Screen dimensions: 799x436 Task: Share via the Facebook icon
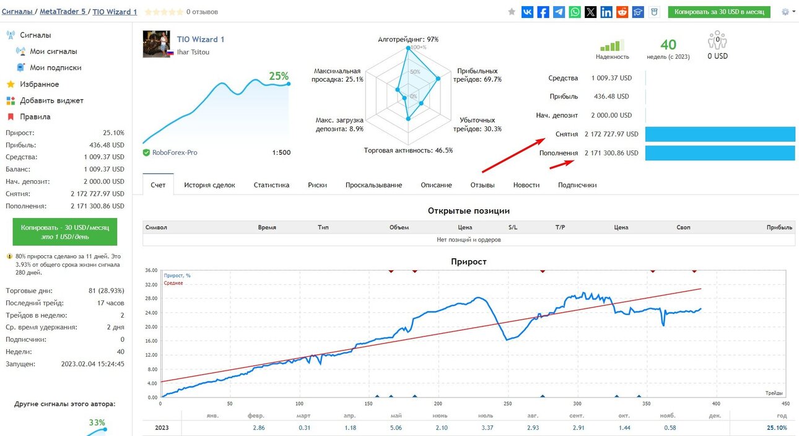coord(543,12)
